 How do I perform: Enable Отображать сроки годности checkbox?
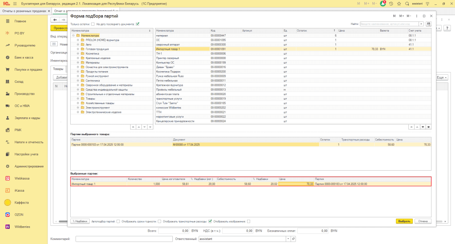160,221
